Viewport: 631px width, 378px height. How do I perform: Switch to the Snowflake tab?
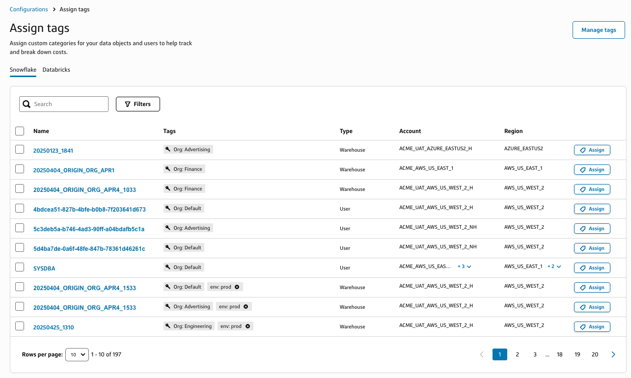(x=23, y=70)
